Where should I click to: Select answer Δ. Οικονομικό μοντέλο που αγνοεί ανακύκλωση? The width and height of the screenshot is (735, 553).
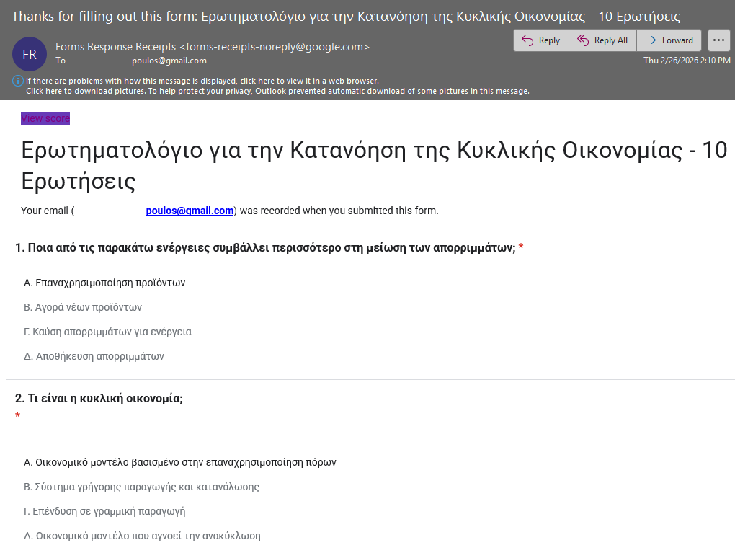(x=142, y=536)
